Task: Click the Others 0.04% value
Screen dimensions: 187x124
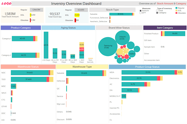Action: point(69,112)
